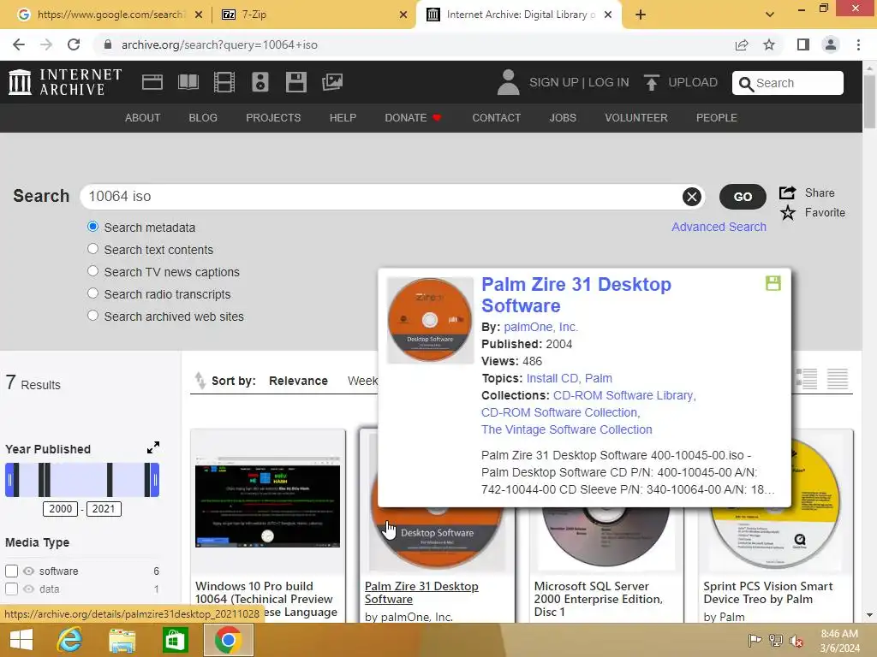Expand the Year Published histogram
The image size is (877, 657).
click(x=152, y=447)
